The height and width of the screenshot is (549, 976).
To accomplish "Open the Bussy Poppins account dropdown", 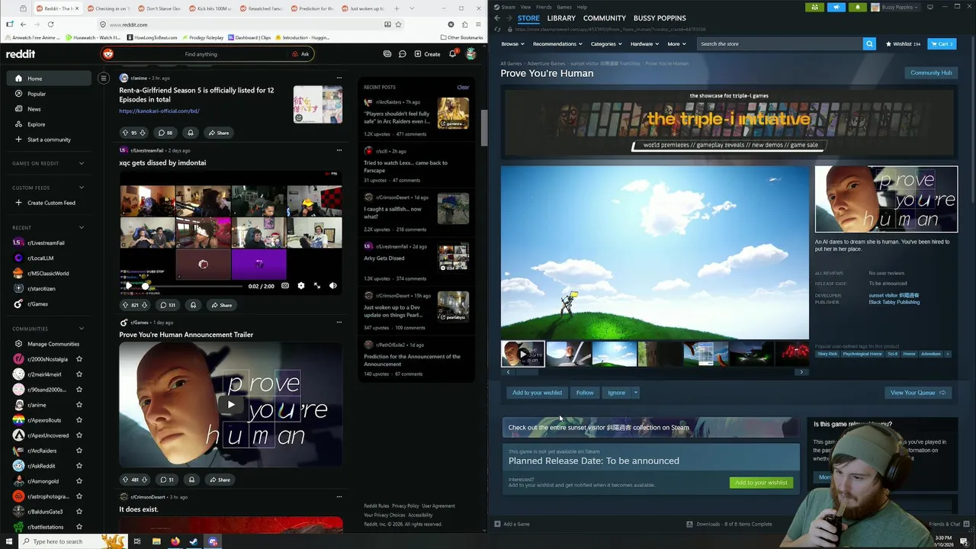I will point(897,7).
